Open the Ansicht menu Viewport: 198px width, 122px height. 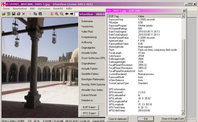[x=58, y=9]
